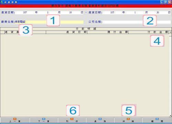The height and width of the screenshot is (124, 172).
Task: Click the envelope icon above 列印
Action: coord(72,119)
